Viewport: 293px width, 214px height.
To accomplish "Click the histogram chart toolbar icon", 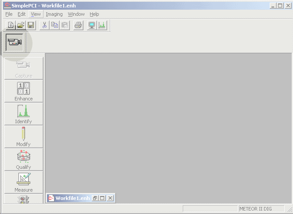I will (x=102, y=25).
